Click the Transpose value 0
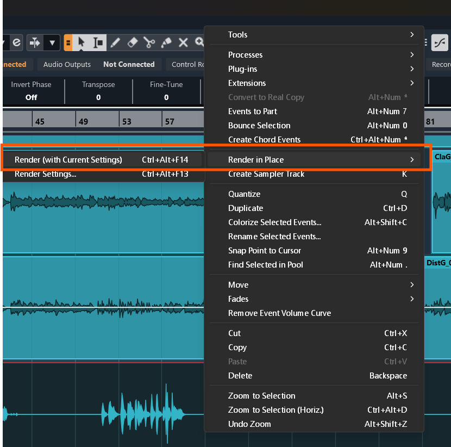 98,97
